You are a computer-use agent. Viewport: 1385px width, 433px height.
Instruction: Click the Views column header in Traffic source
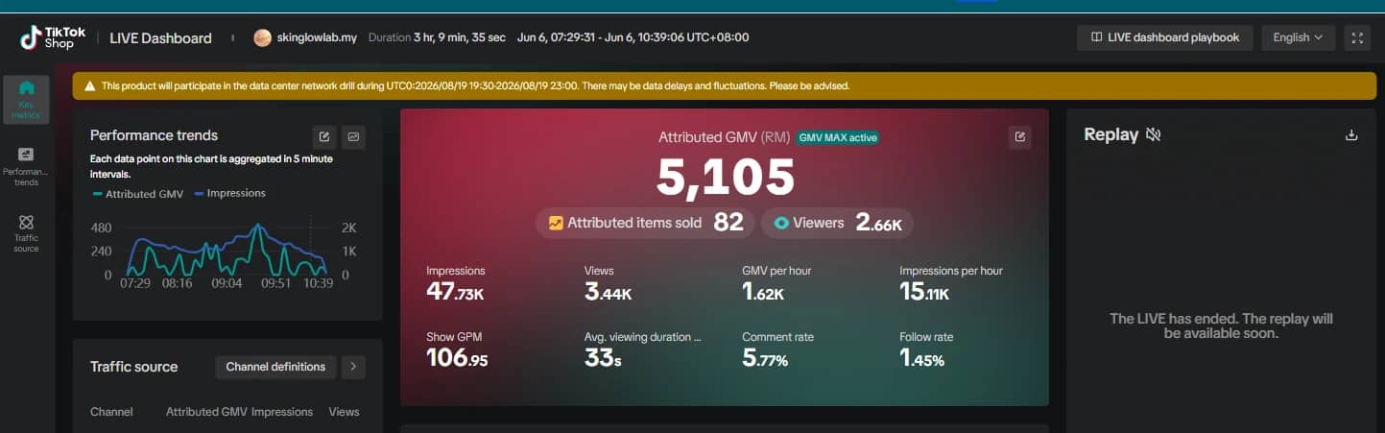coord(344,412)
